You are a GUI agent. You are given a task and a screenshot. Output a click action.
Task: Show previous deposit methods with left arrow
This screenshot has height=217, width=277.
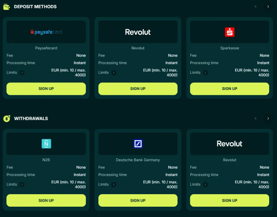[256, 7]
